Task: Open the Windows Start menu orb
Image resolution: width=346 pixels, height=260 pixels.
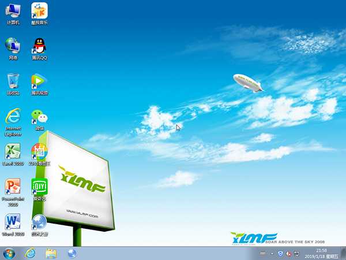Action: coord(9,254)
